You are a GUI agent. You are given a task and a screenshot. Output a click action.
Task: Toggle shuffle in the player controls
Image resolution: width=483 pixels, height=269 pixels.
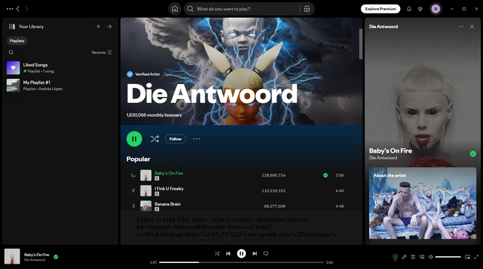pos(217,254)
